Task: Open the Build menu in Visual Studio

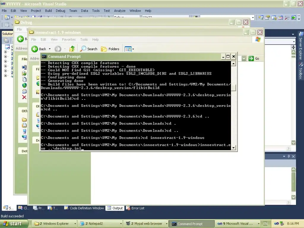Action: point(48,11)
